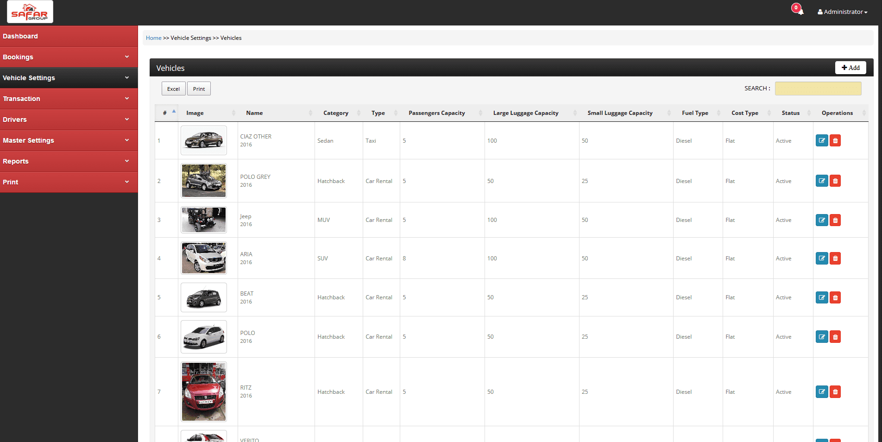
Task: Delete the POLO GREY vehicle row
Action: tap(835, 181)
